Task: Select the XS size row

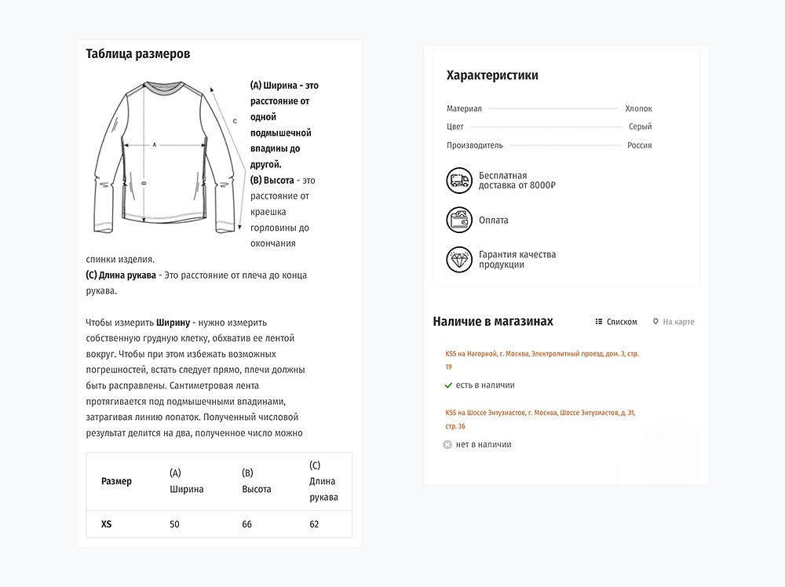Action: (107, 524)
